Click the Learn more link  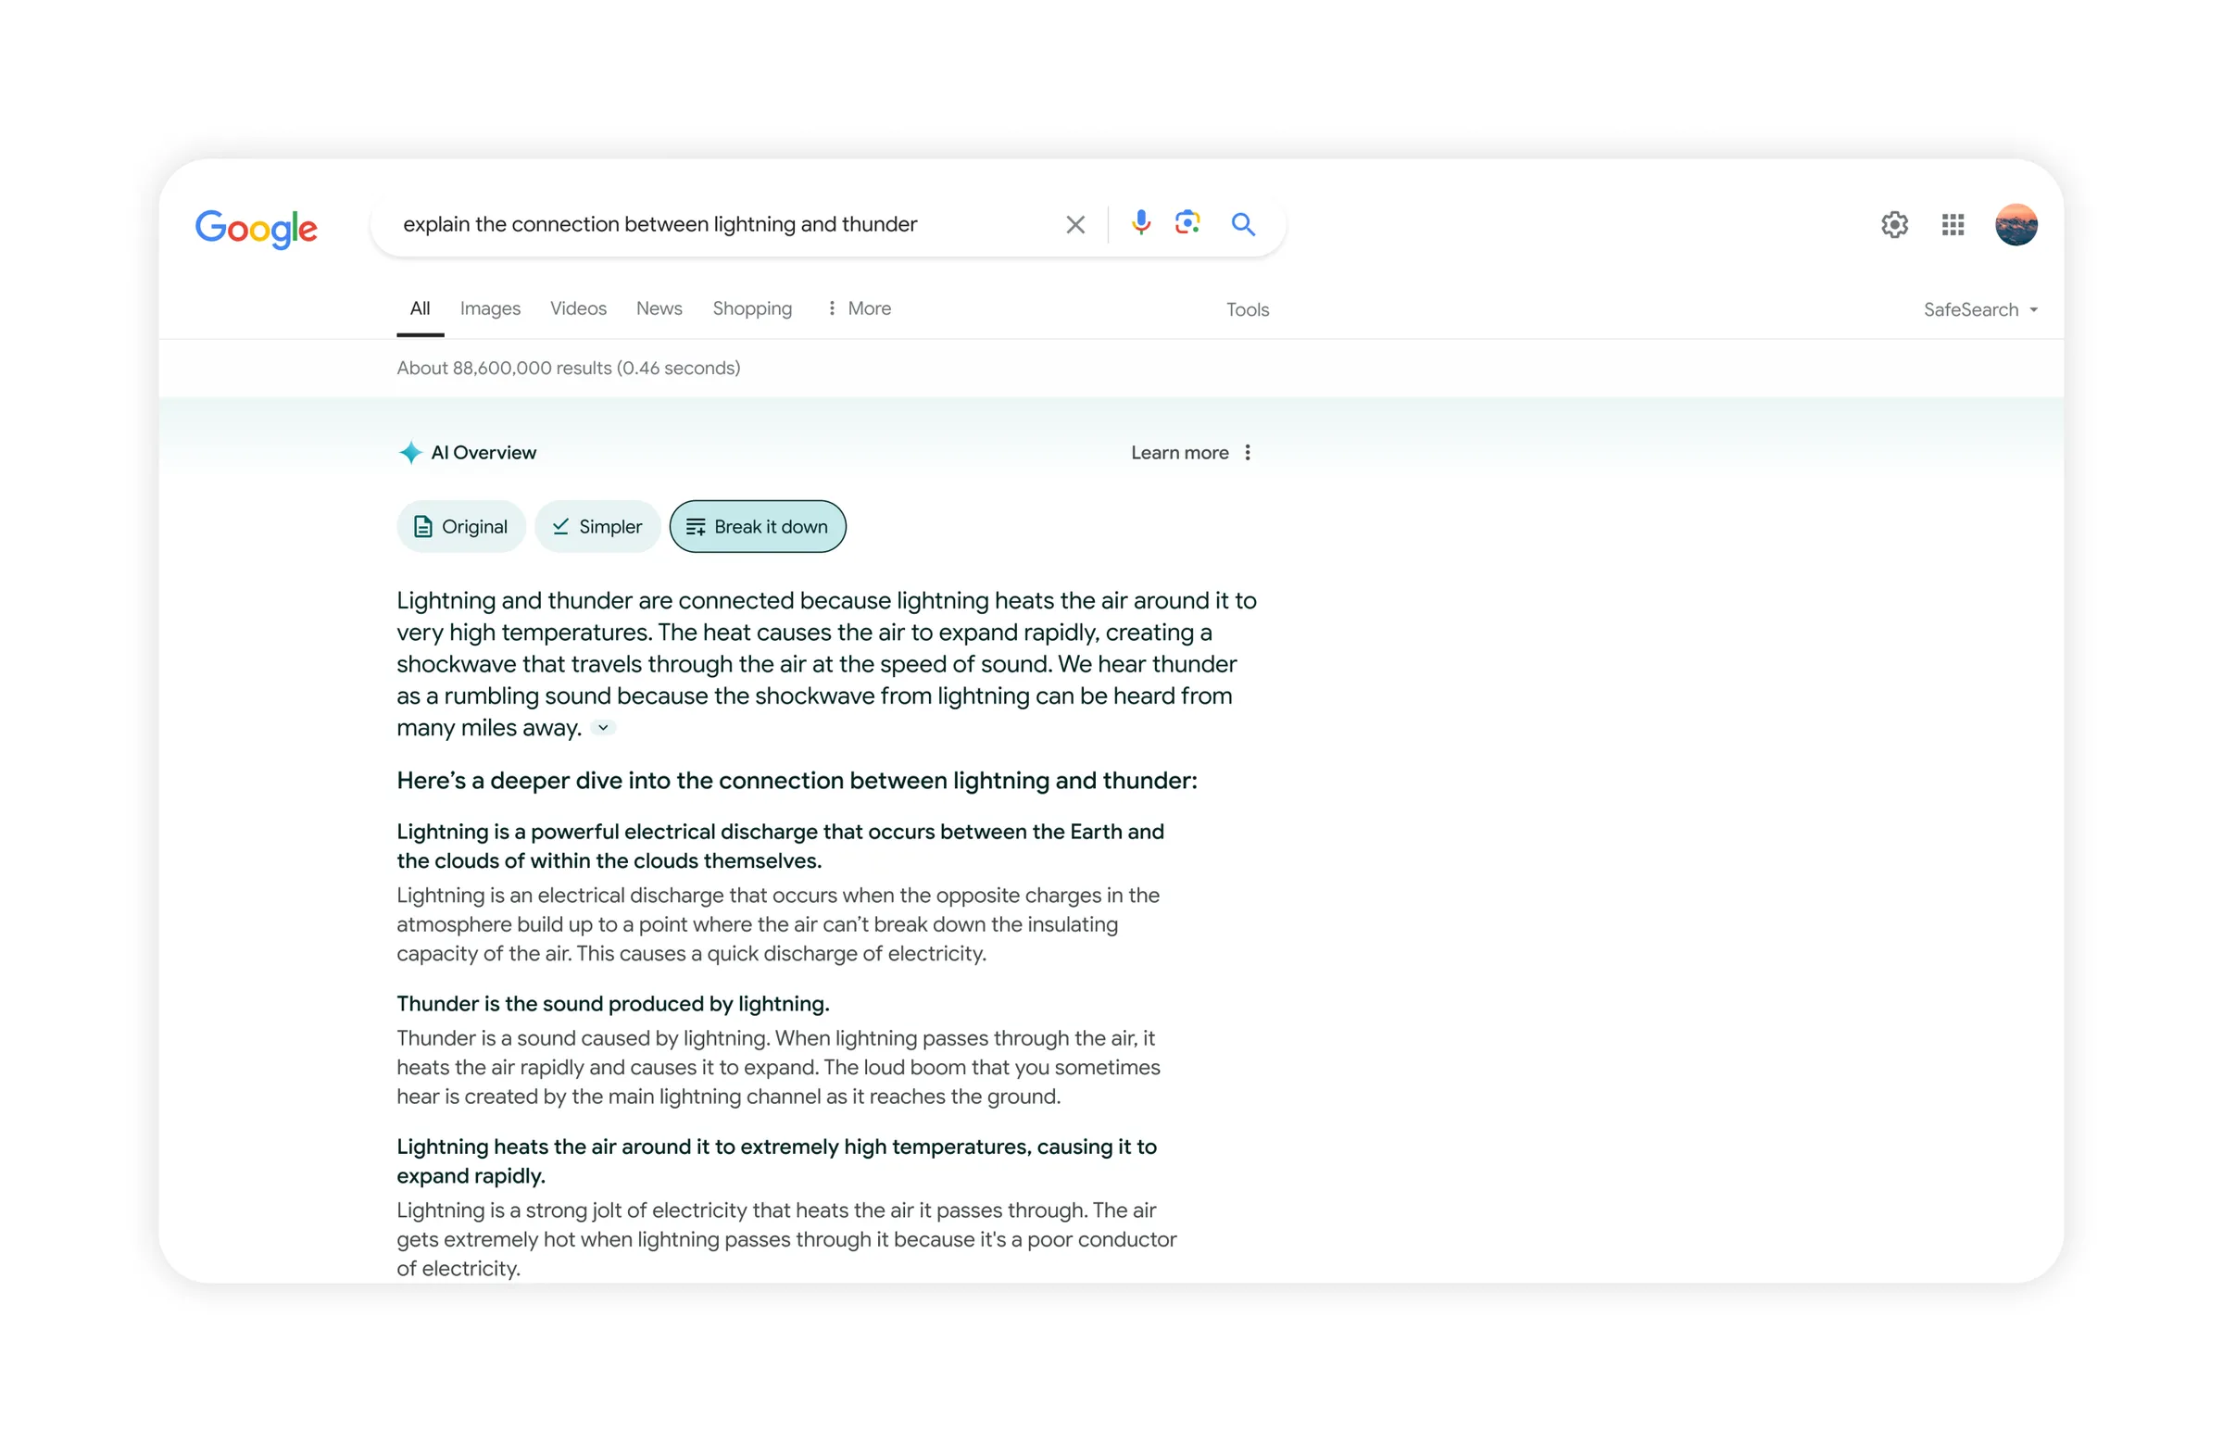[1178, 452]
